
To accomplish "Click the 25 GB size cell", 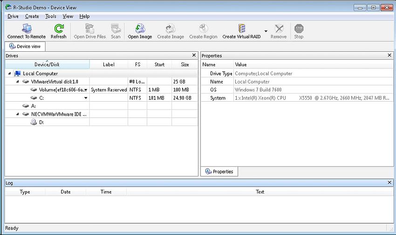I will coord(184,82).
